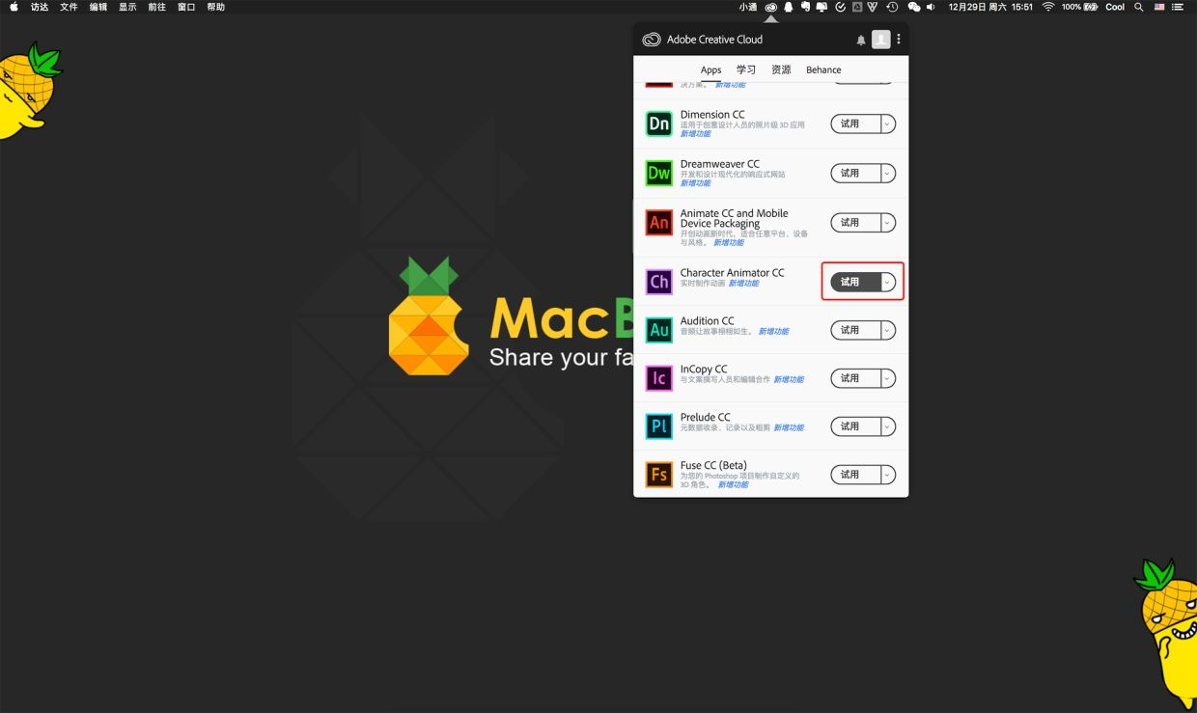
Task: Click the Audition CC app icon
Action: coord(659,330)
